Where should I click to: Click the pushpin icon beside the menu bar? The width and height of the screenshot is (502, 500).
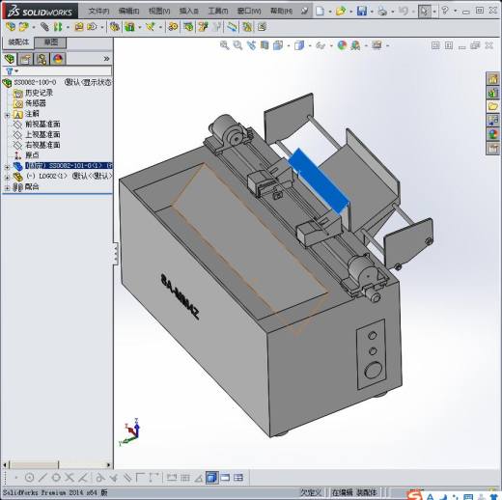tap(304, 12)
